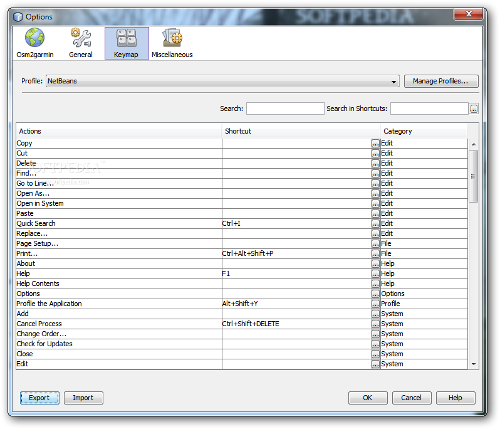500x429 pixels.
Task: Click shortcut ellipsis button in About row
Action: (x=376, y=263)
